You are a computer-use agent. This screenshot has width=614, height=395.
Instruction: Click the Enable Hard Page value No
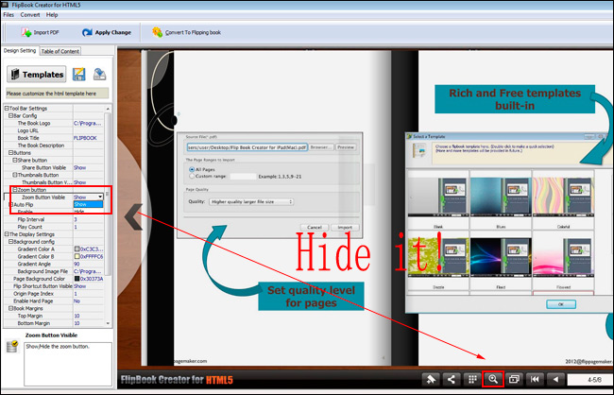pos(77,301)
